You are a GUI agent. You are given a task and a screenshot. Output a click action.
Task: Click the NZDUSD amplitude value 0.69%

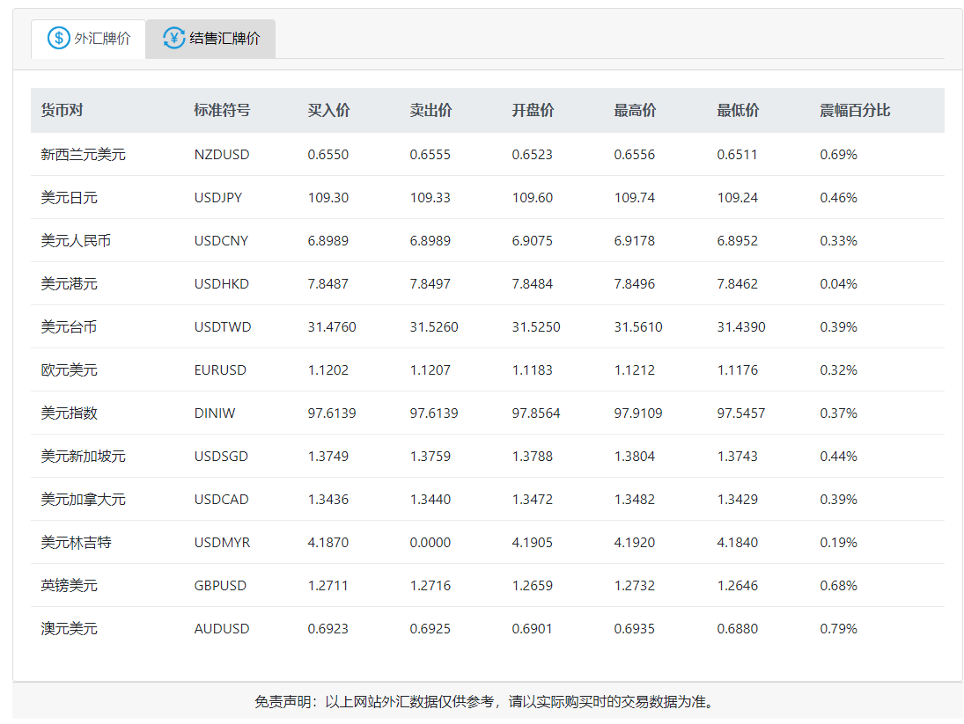point(839,155)
